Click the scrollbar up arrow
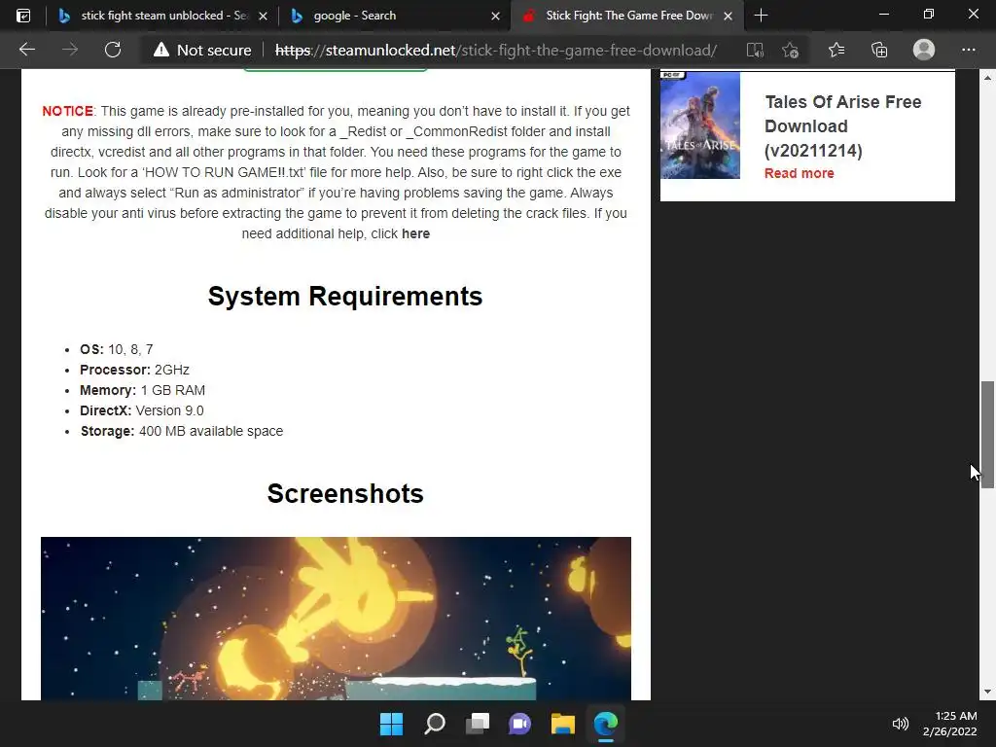This screenshot has height=747, width=996. pos(987,78)
